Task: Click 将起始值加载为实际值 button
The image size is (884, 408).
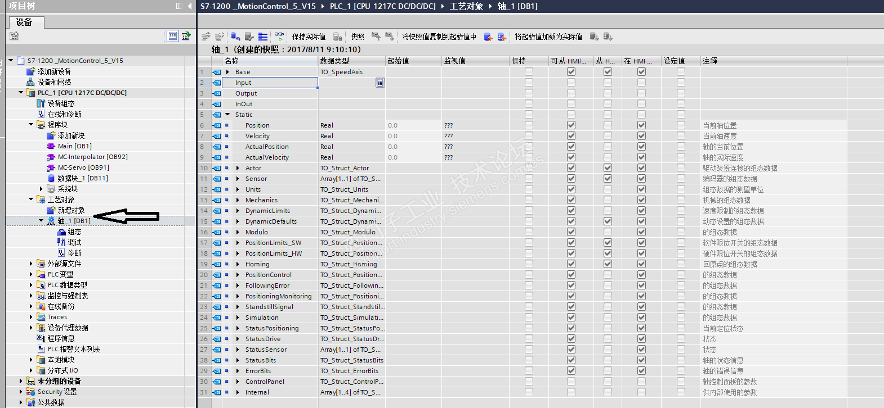Action: 548,37
